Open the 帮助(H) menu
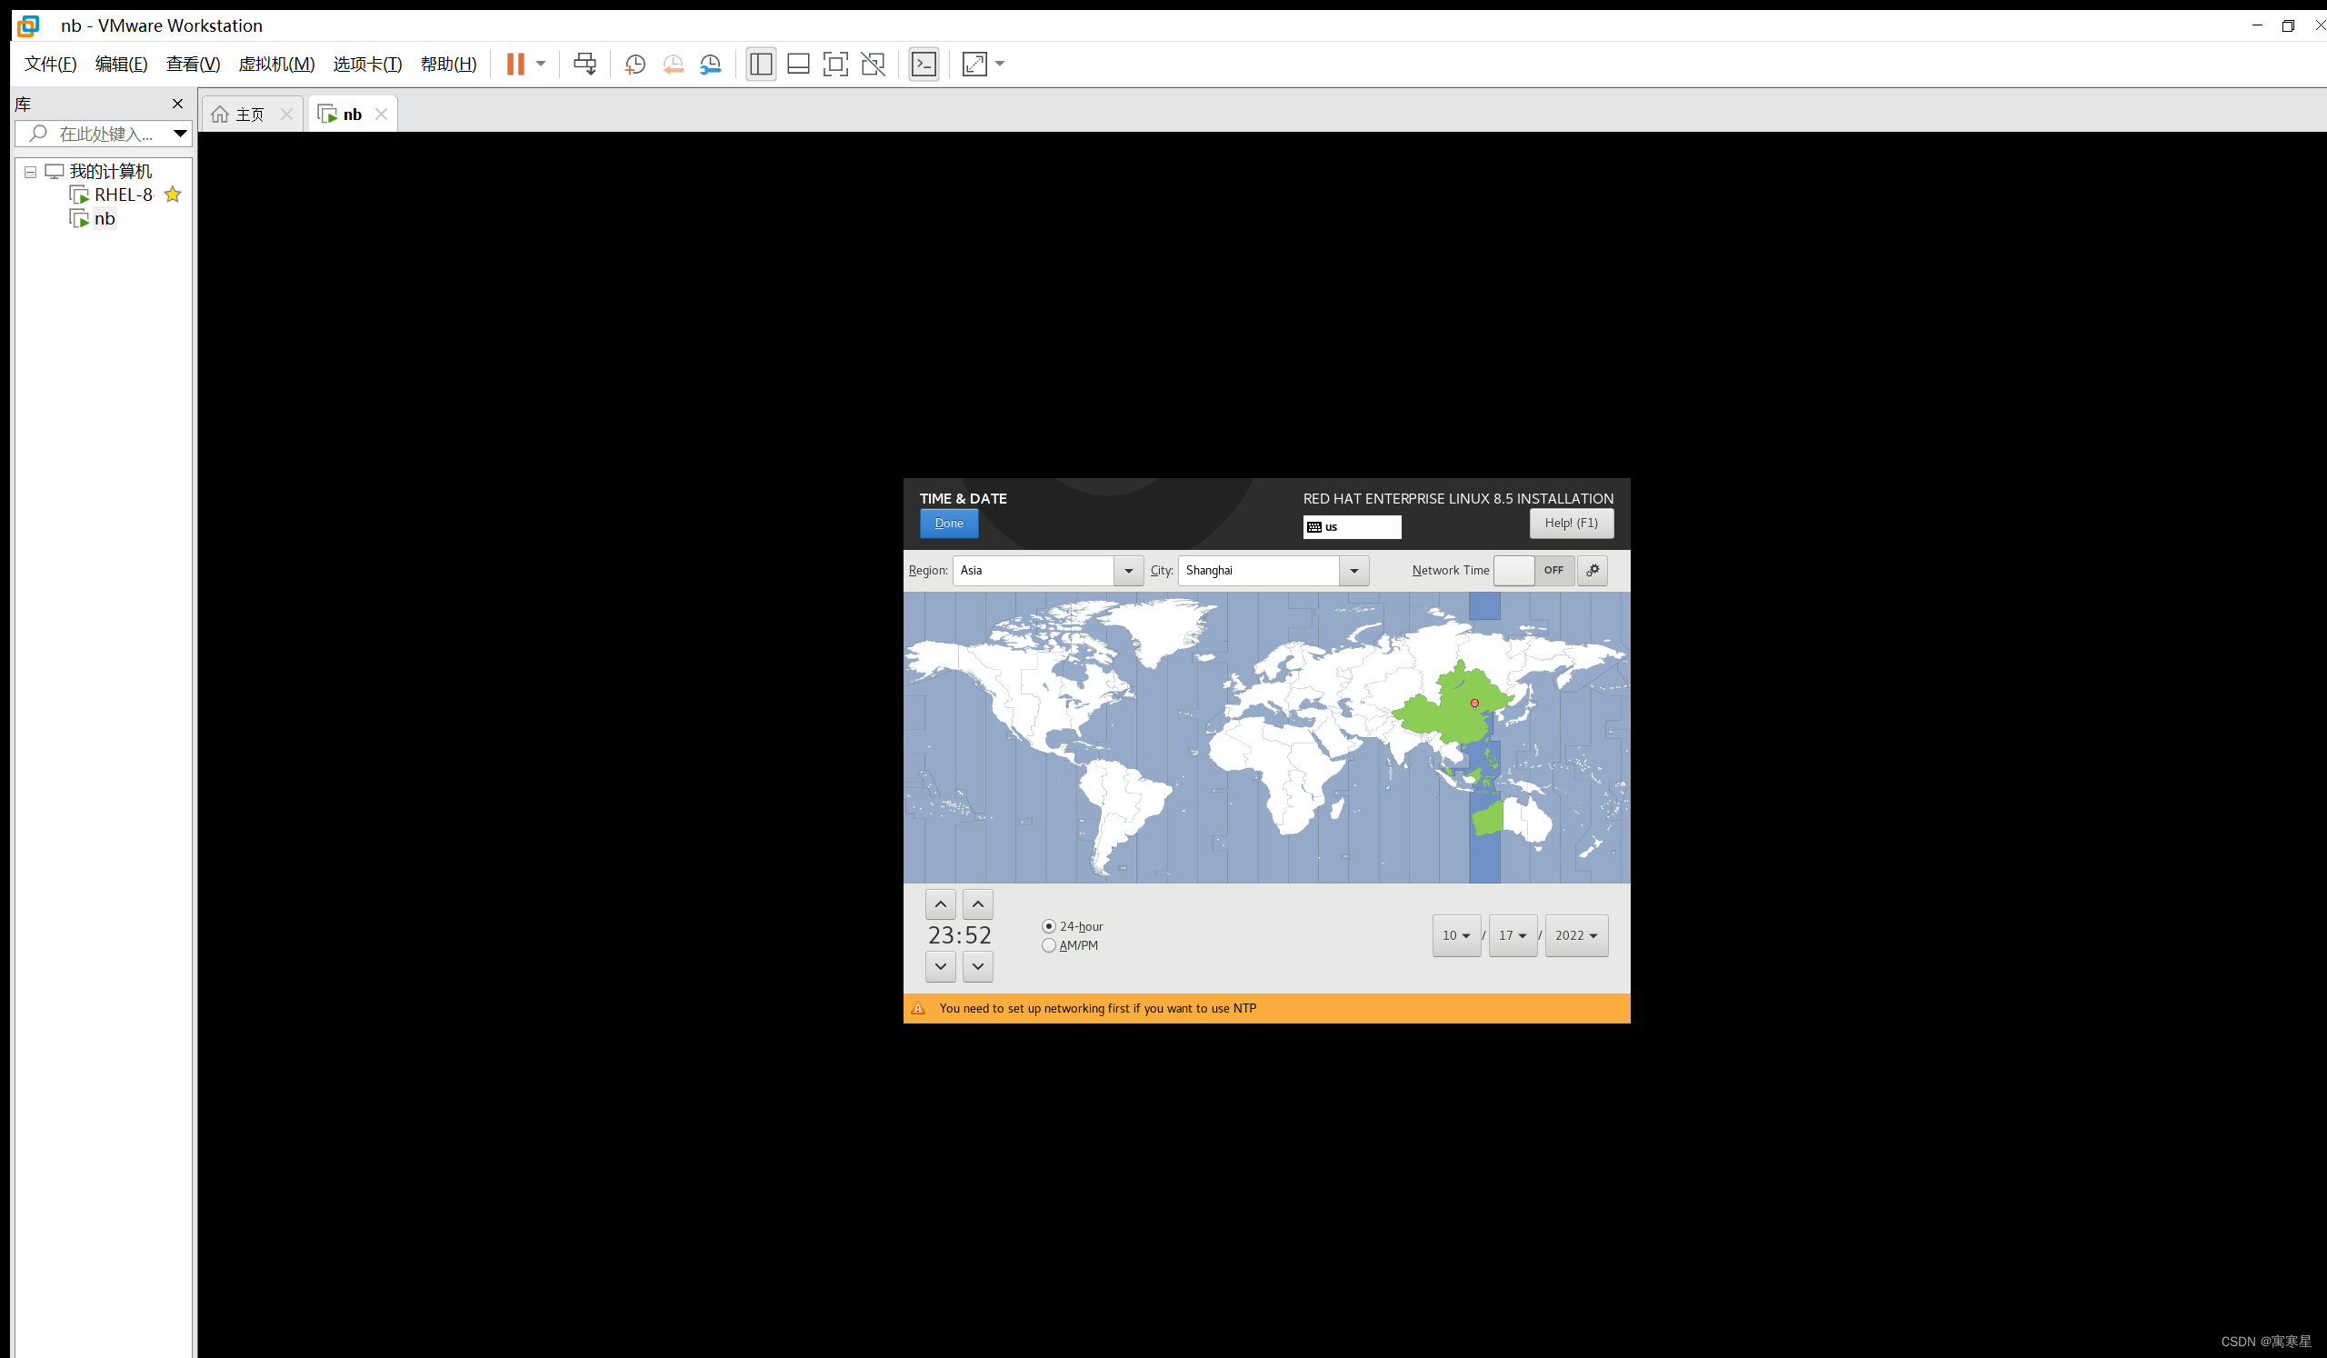 (x=449, y=64)
